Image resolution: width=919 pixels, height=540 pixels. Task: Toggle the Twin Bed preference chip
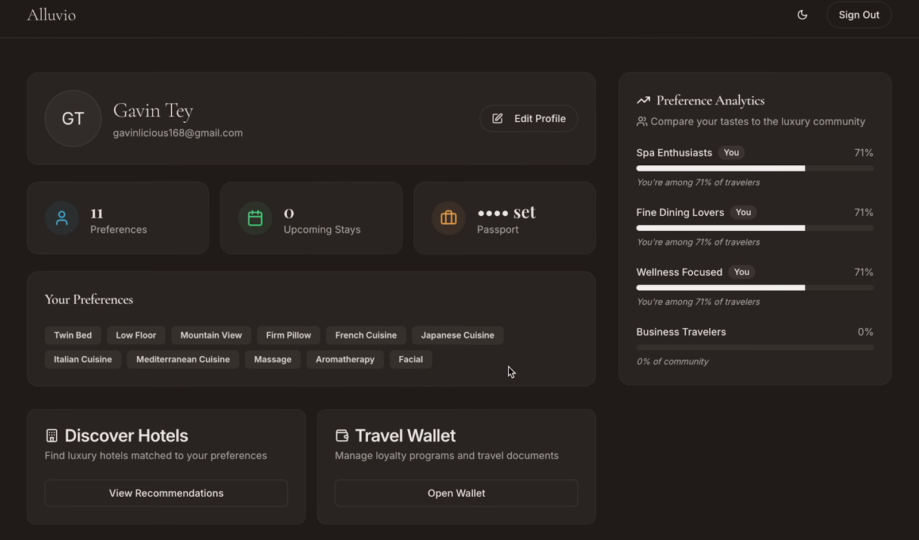[73, 335]
